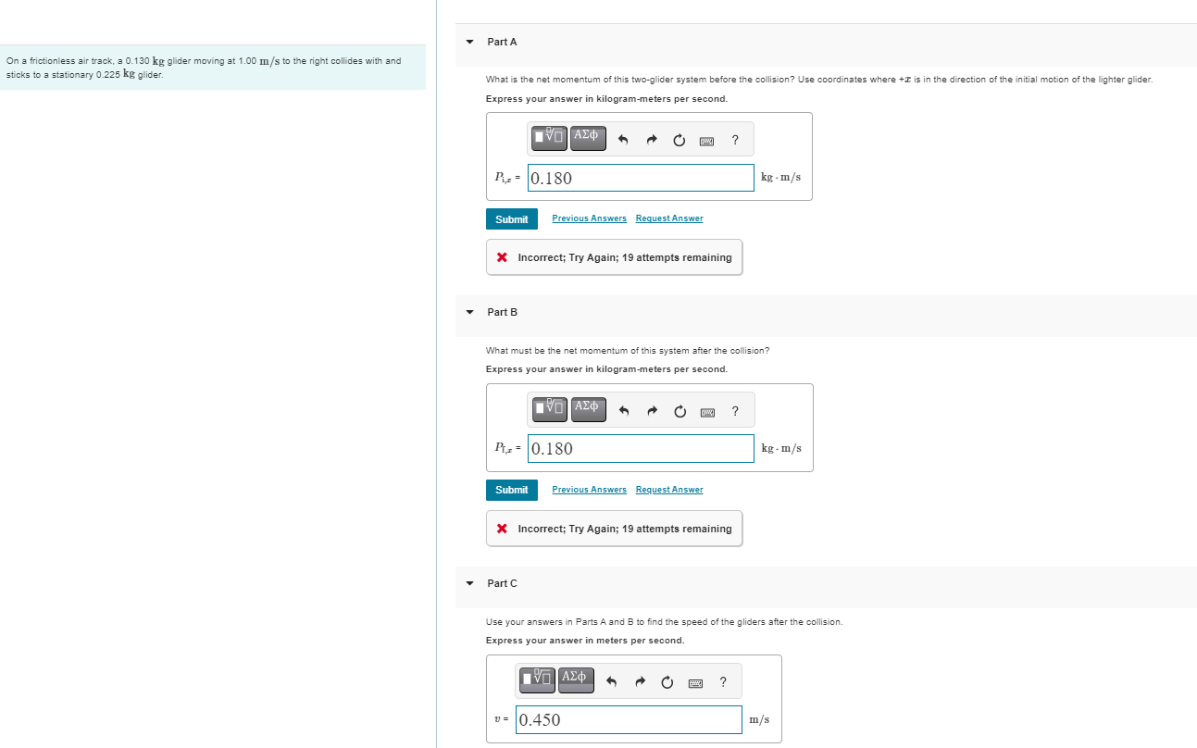Screen dimensions: 1197x748
Task: Undo the last edit in Part A
Action: tap(623, 141)
